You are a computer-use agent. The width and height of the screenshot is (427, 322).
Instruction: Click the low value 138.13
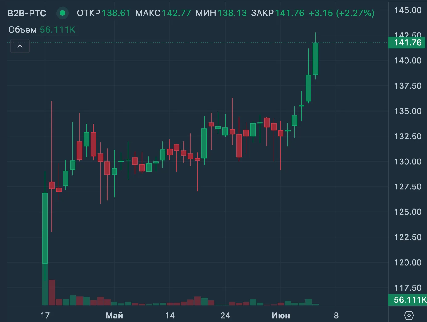(232, 13)
